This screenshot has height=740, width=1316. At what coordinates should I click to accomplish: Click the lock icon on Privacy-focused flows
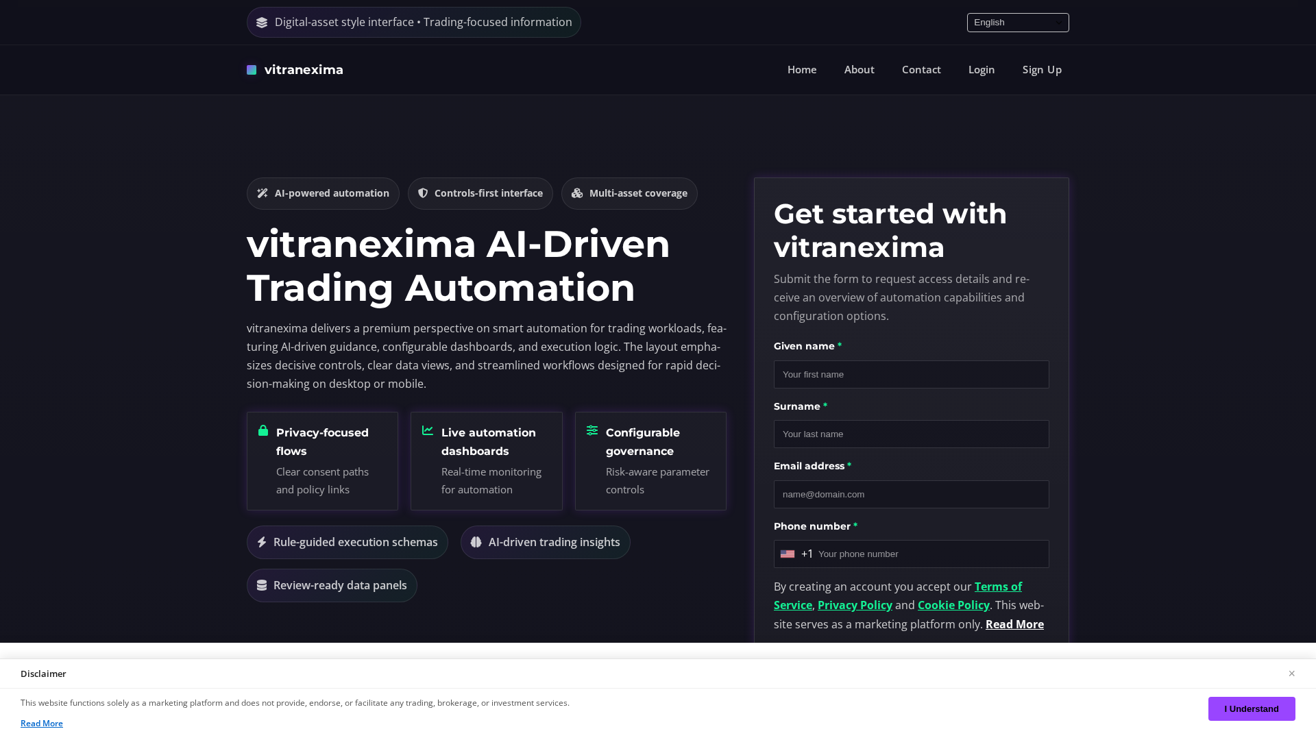263,430
